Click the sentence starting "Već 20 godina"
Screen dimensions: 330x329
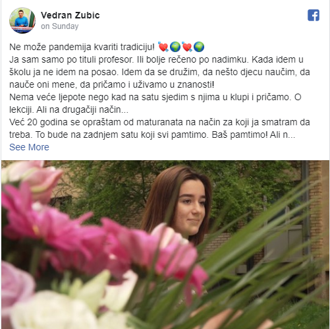click(x=159, y=122)
